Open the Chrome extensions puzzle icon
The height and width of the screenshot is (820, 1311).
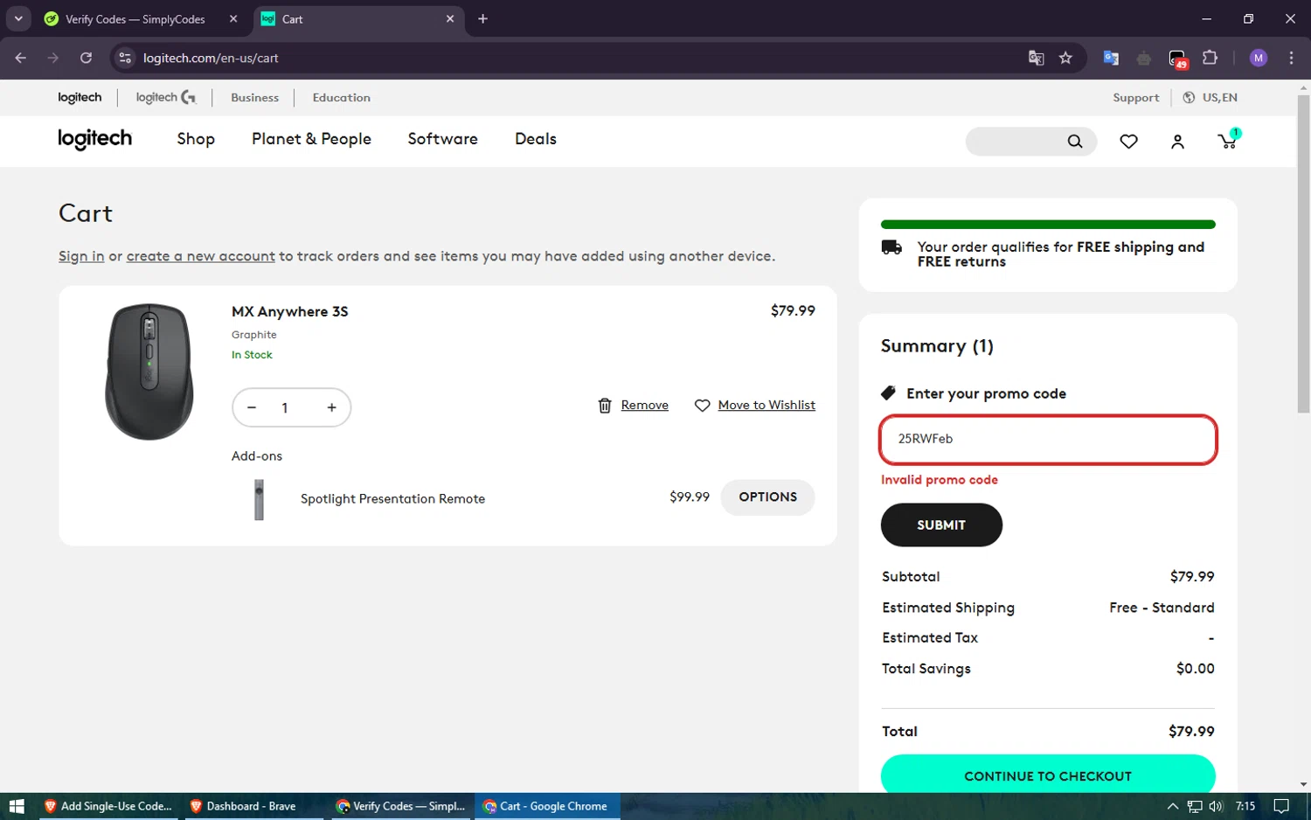click(x=1210, y=58)
